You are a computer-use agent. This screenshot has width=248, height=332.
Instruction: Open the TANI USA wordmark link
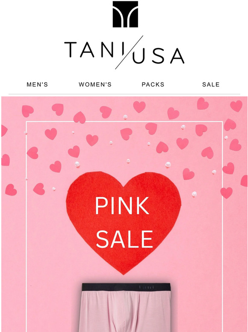point(124,52)
